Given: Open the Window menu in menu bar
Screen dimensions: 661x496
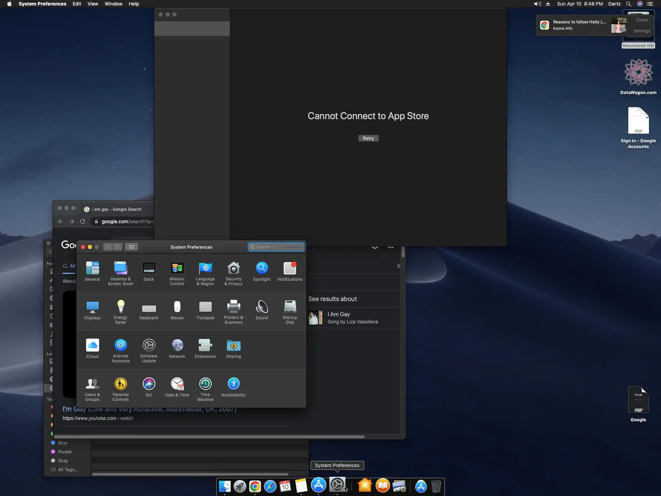Looking at the screenshot, I should (113, 4).
